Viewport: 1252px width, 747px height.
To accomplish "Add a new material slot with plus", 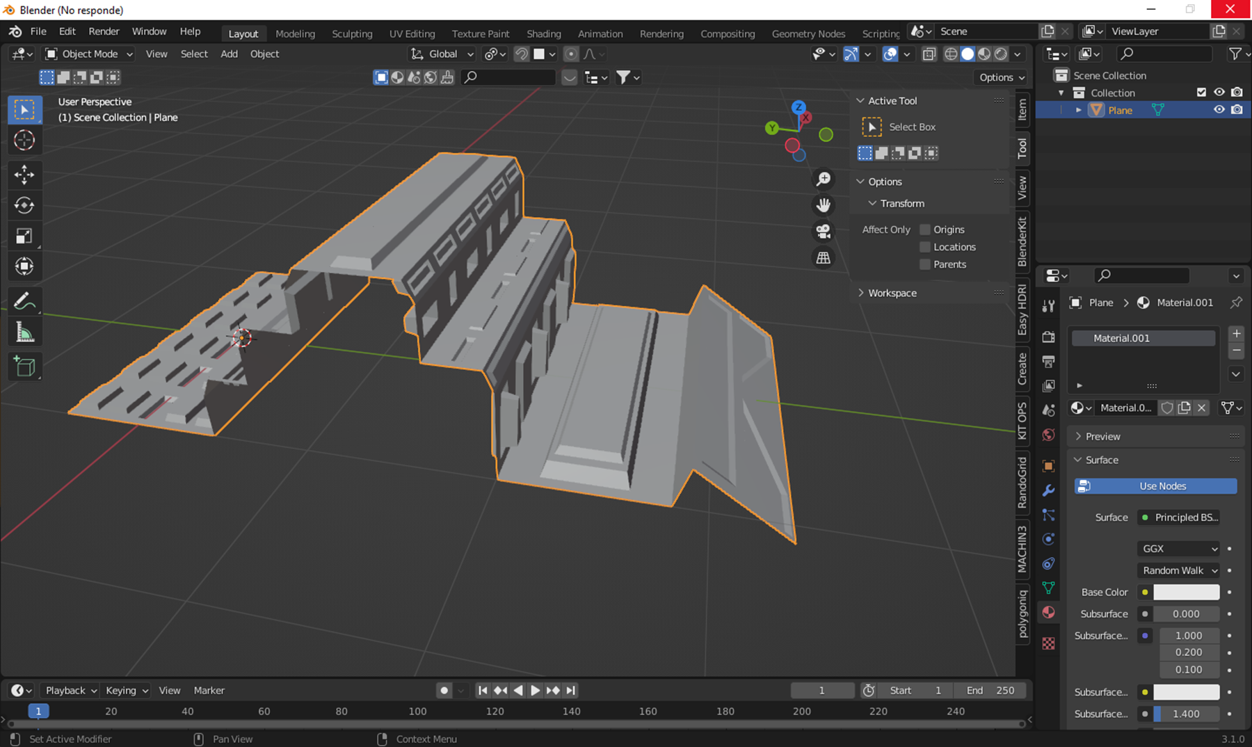I will tap(1236, 333).
